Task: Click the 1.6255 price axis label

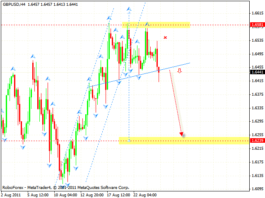Action: pyautogui.click(x=258, y=135)
